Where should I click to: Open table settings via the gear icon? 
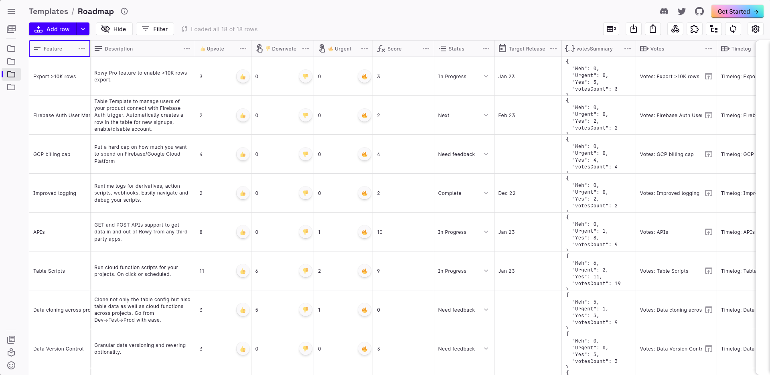coord(756,29)
